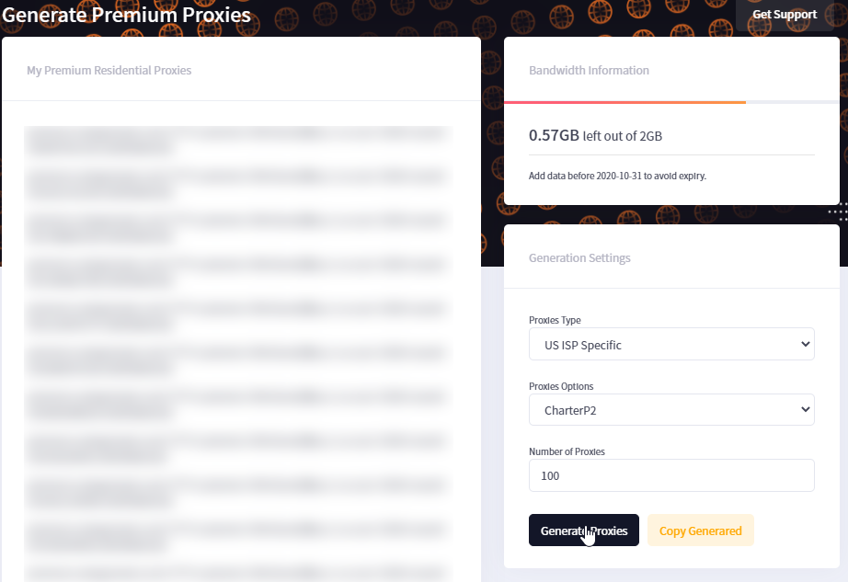Click the expiry date notice text
Image resolution: width=848 pixels, height=582 pixels.
point(618,176)
